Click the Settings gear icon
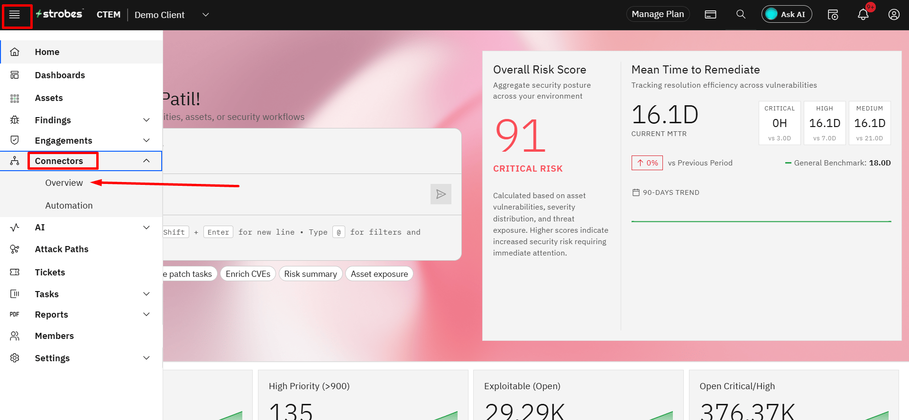This screenshot has height=420, width=909. [15, 358]
